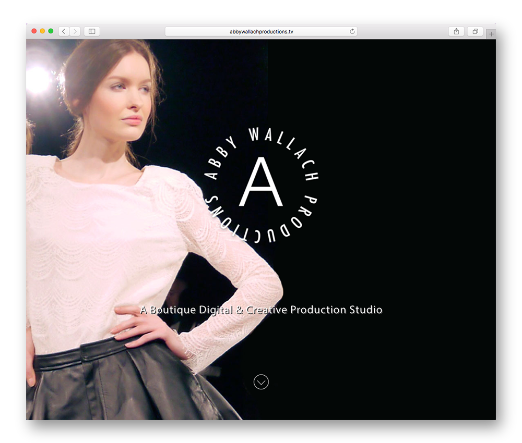Click the tagline 'A Boutique Digital & Creative Production Studio'
The height and width of the screenshot is (443, 522).
coord(262,310)
